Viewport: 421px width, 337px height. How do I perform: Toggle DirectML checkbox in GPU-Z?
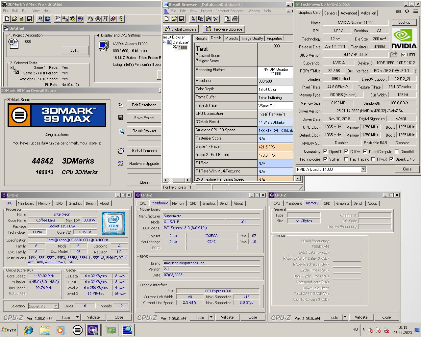pos(397,152)
